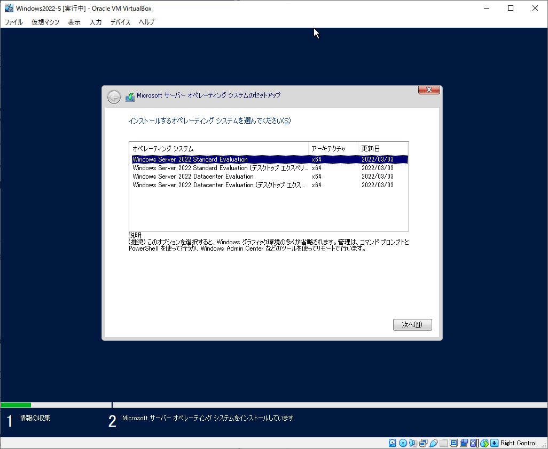
Task: Click the display settings status icon
Action: pyautogui.click(x=453, y=443)
